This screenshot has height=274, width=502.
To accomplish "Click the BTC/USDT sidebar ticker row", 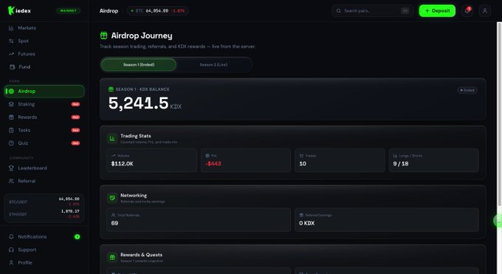I will tap(44, 202).
